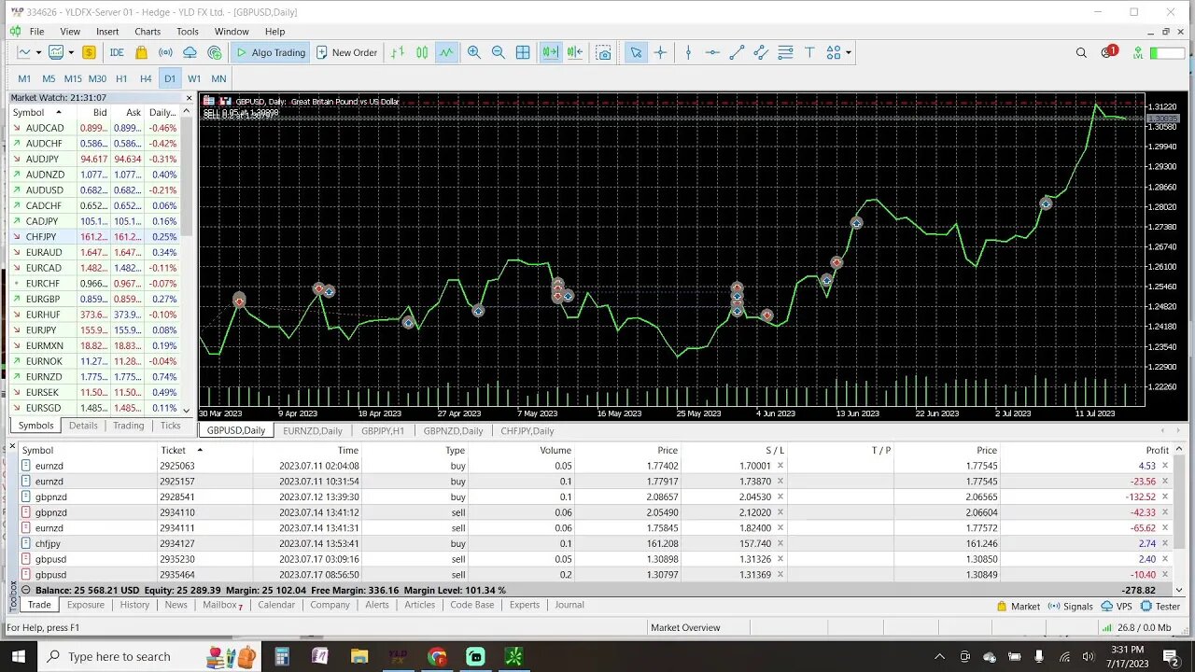Open the Strategy Tester from the toolbox bar

[1160, 606]
